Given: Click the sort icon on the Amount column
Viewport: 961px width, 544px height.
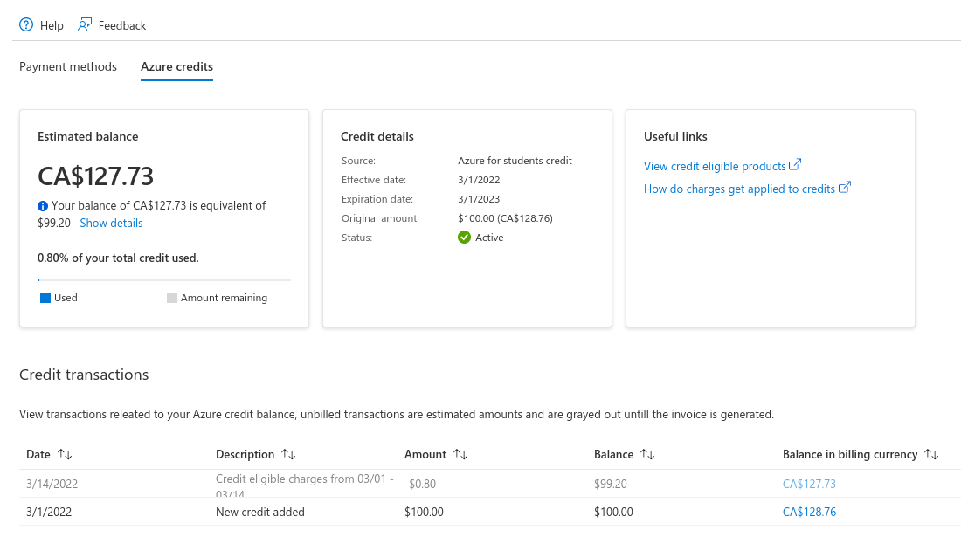Looking at the screenshot, I should 460,454.
